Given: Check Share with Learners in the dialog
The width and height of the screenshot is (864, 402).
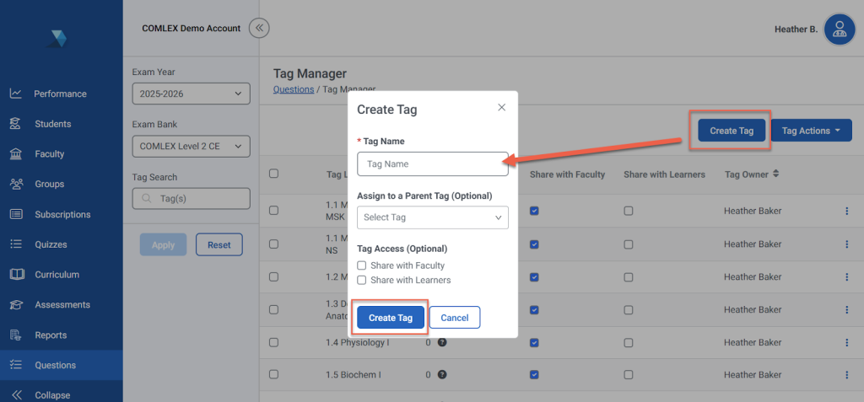Looking at the screenshot, I should click(x=362, y=280).
